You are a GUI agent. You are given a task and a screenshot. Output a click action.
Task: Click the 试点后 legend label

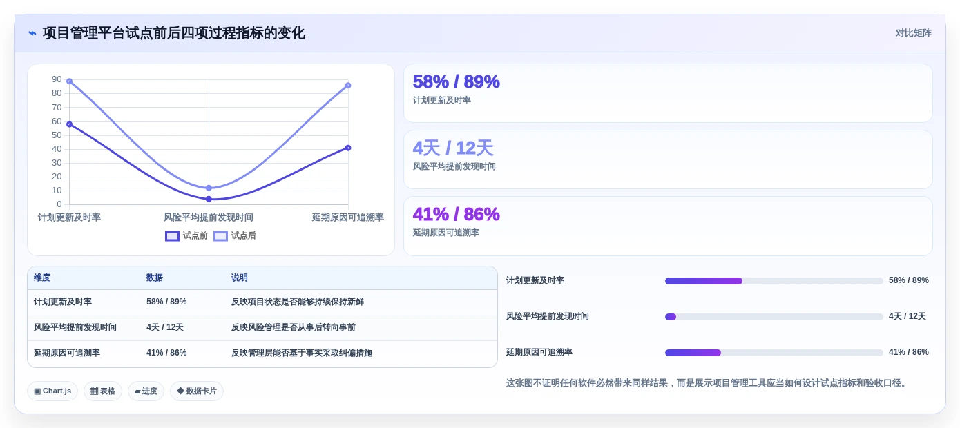click(244, 236)
